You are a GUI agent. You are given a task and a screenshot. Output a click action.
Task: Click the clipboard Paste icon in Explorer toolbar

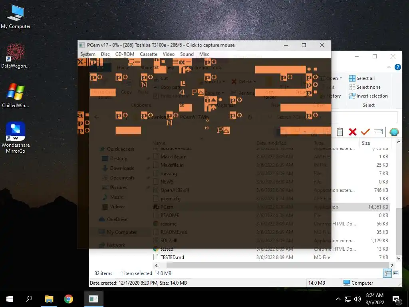click(x=340, y=132)
